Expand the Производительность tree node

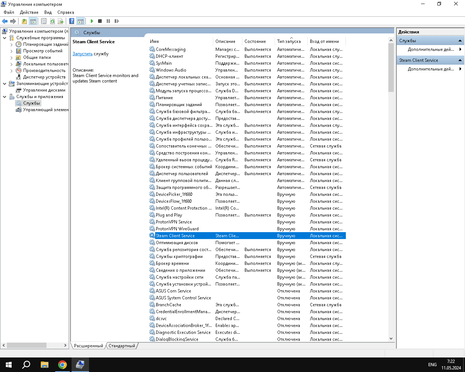(x=12, y=70)
